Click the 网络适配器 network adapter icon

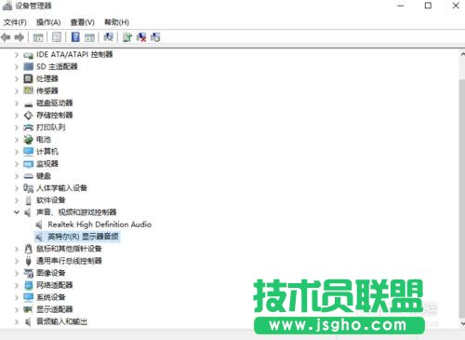click(x=28, y=285)
